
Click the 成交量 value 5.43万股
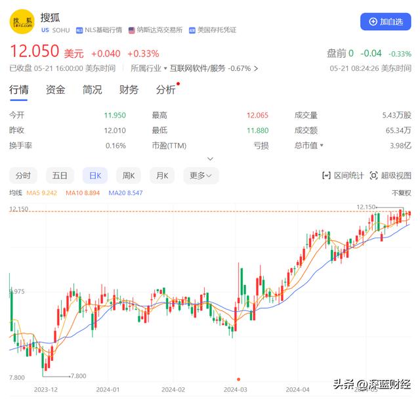pyautogui.click(x=396, y=115)
